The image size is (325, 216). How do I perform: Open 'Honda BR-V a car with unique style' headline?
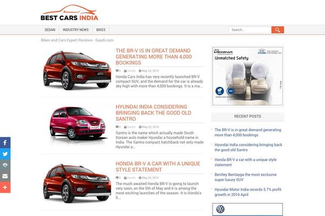(158, 167)
